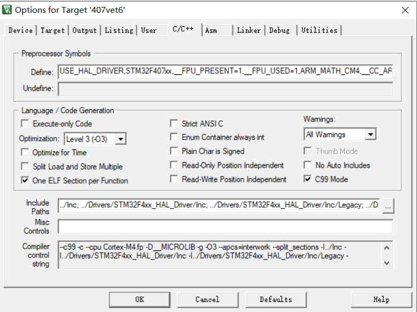The image size is (417, 312).
Task: Click the Misc Controls input field
Action: [x=225, y=226]
